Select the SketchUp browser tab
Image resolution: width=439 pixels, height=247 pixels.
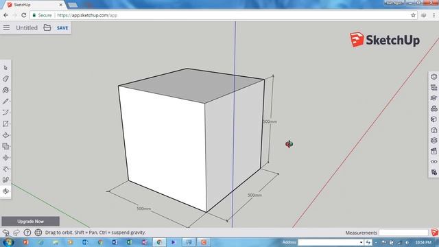(x=34, y=5)
